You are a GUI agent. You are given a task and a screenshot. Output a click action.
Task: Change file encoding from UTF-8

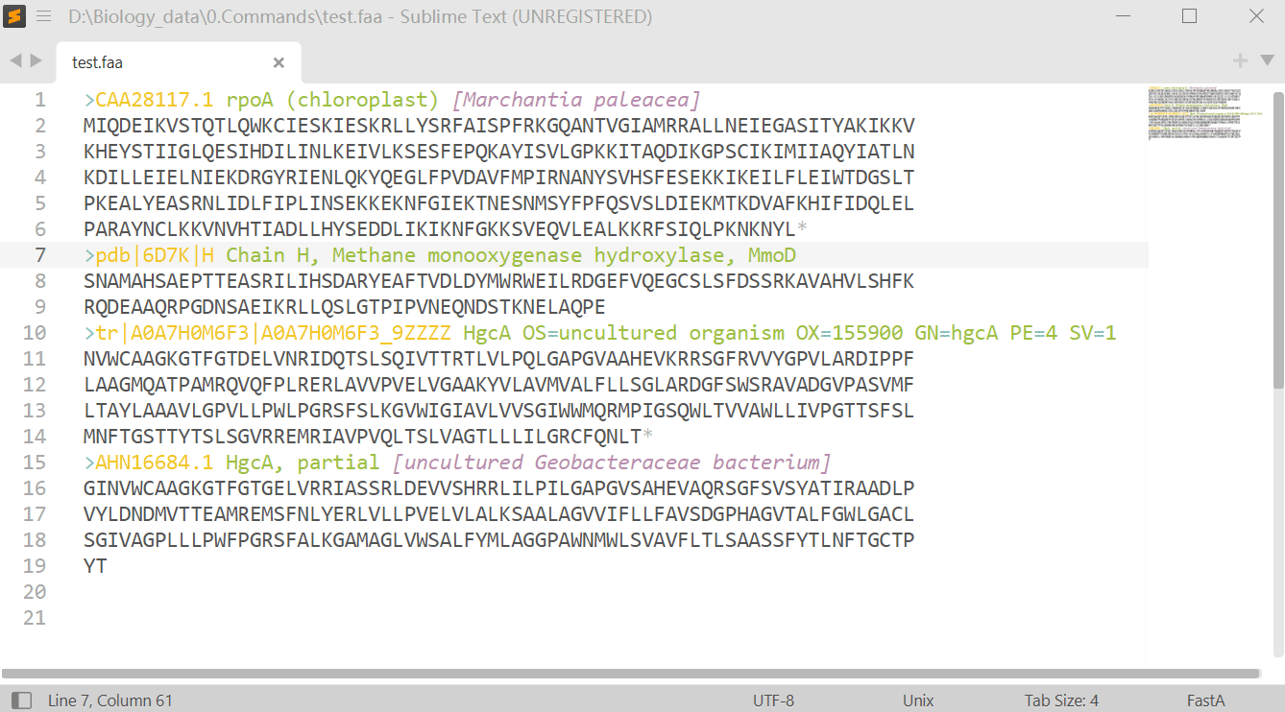(773, 700)
